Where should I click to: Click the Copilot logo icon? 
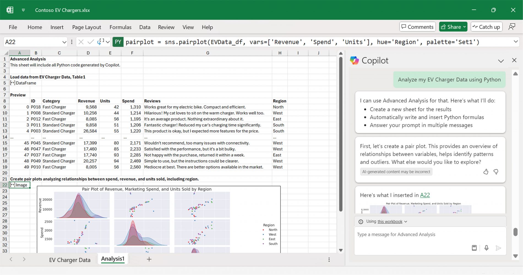pos(355,60)
